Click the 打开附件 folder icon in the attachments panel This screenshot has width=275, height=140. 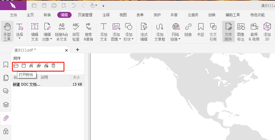click(16, 66)
